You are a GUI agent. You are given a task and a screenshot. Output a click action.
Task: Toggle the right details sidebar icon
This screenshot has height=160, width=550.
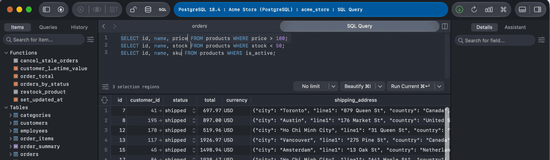pyautogui.click(x=538, y=10)
